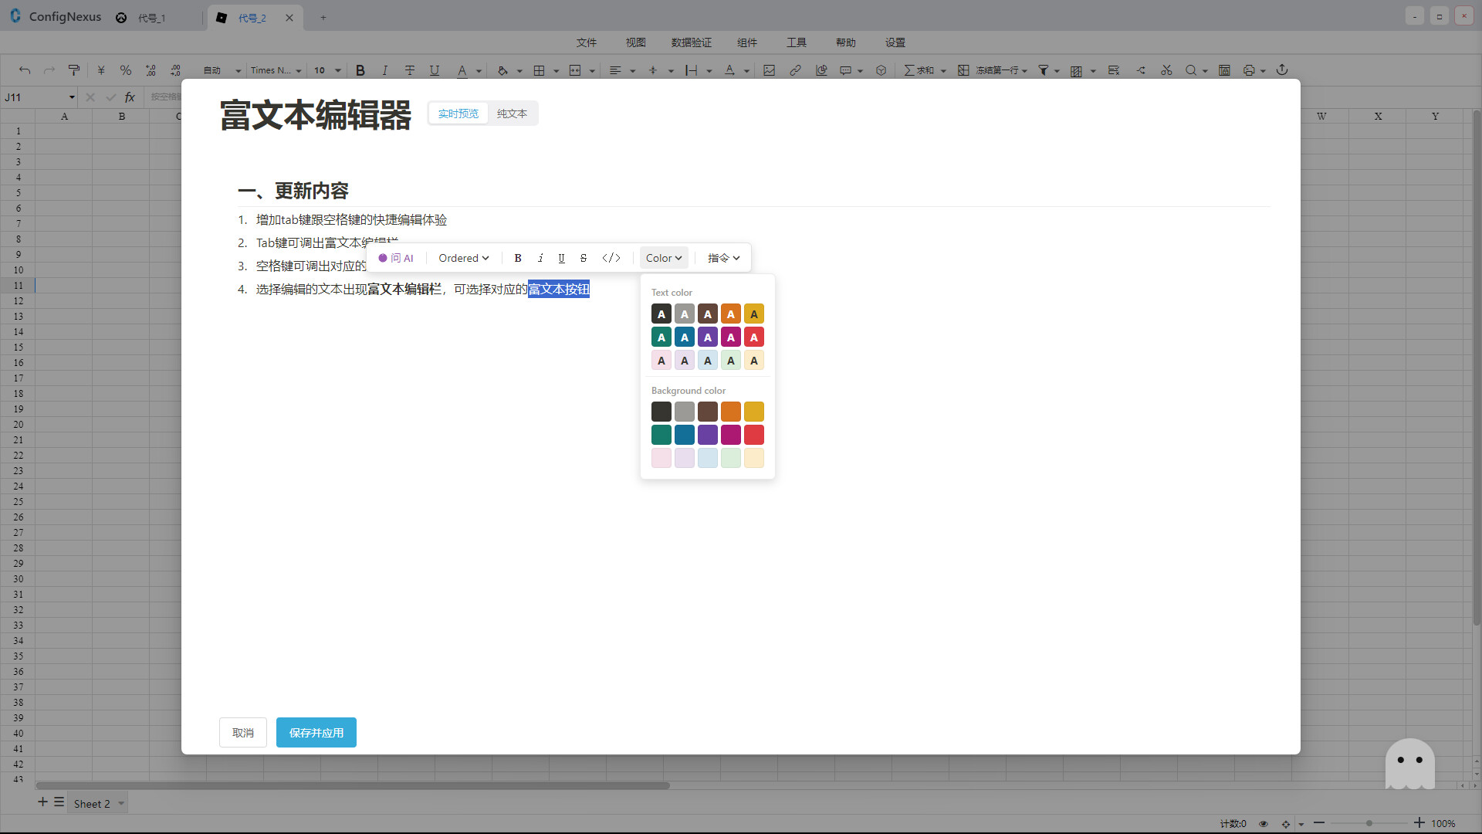The image size is (1482, 834).
Task: Click the 保存并应用 button
Action: click(x=316, y=732)
